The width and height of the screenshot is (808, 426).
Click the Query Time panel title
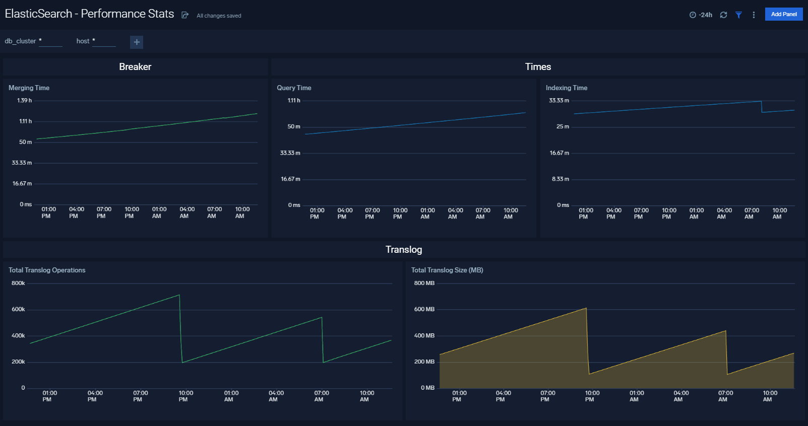click(x=294, y=88)
